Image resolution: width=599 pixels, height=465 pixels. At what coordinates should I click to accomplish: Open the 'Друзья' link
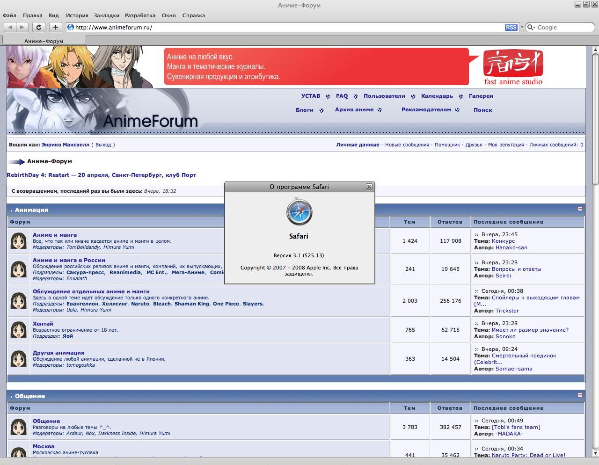tap(474, 145)
